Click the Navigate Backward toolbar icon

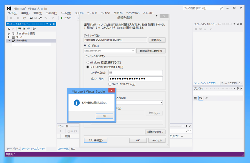[11, 18]
